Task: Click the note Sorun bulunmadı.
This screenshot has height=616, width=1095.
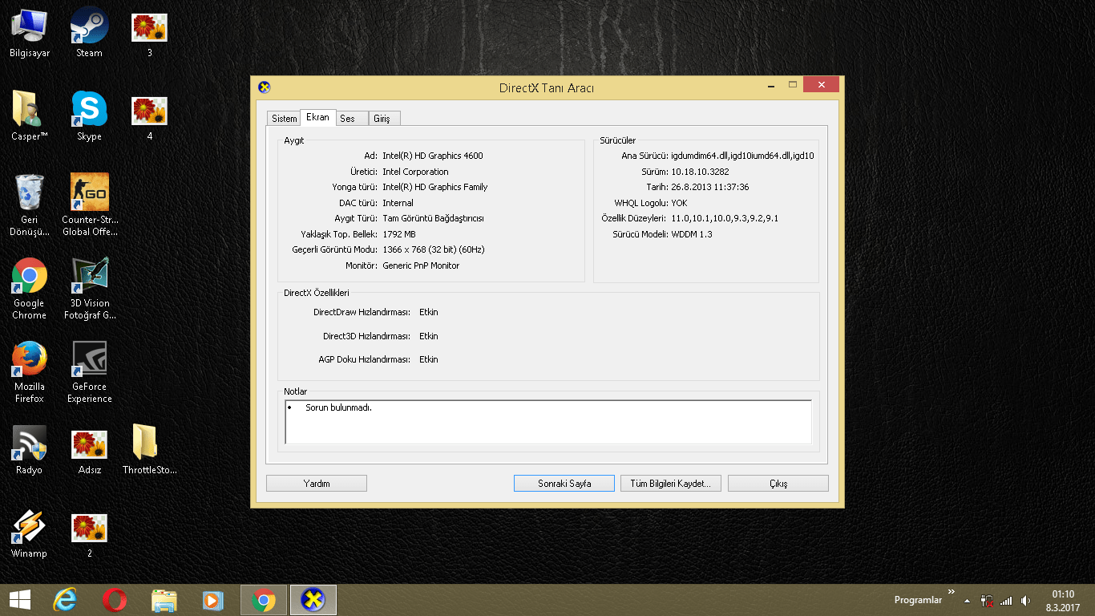Action: (338, 407)
